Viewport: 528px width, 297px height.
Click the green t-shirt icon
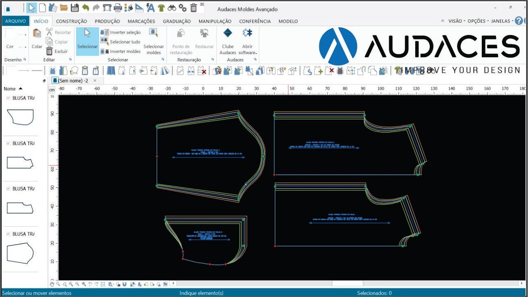click(x=161, y=7)
